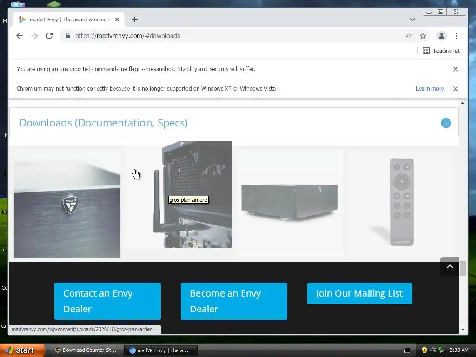Click the security shield tray icon
Viewport: 476px width, 357px height.
[x=424, y=350]
